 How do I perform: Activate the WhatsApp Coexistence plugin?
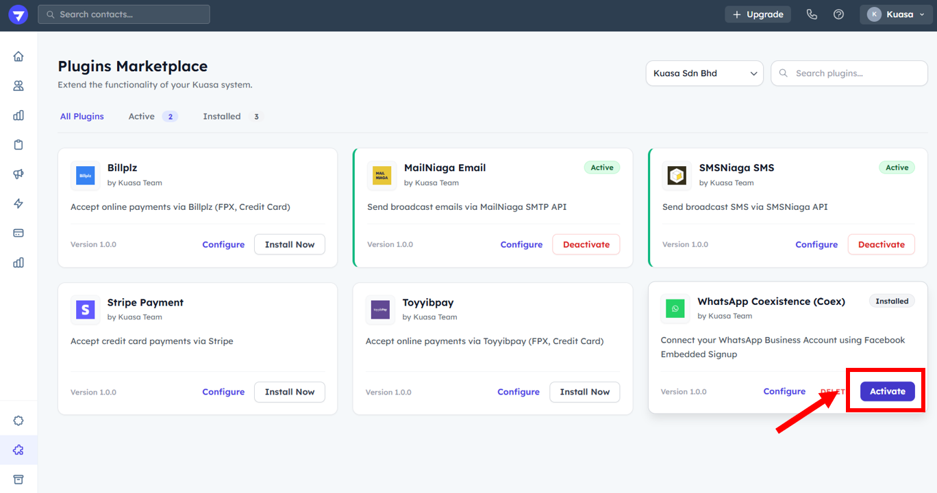pyautogui.click(x=887, y=391)
